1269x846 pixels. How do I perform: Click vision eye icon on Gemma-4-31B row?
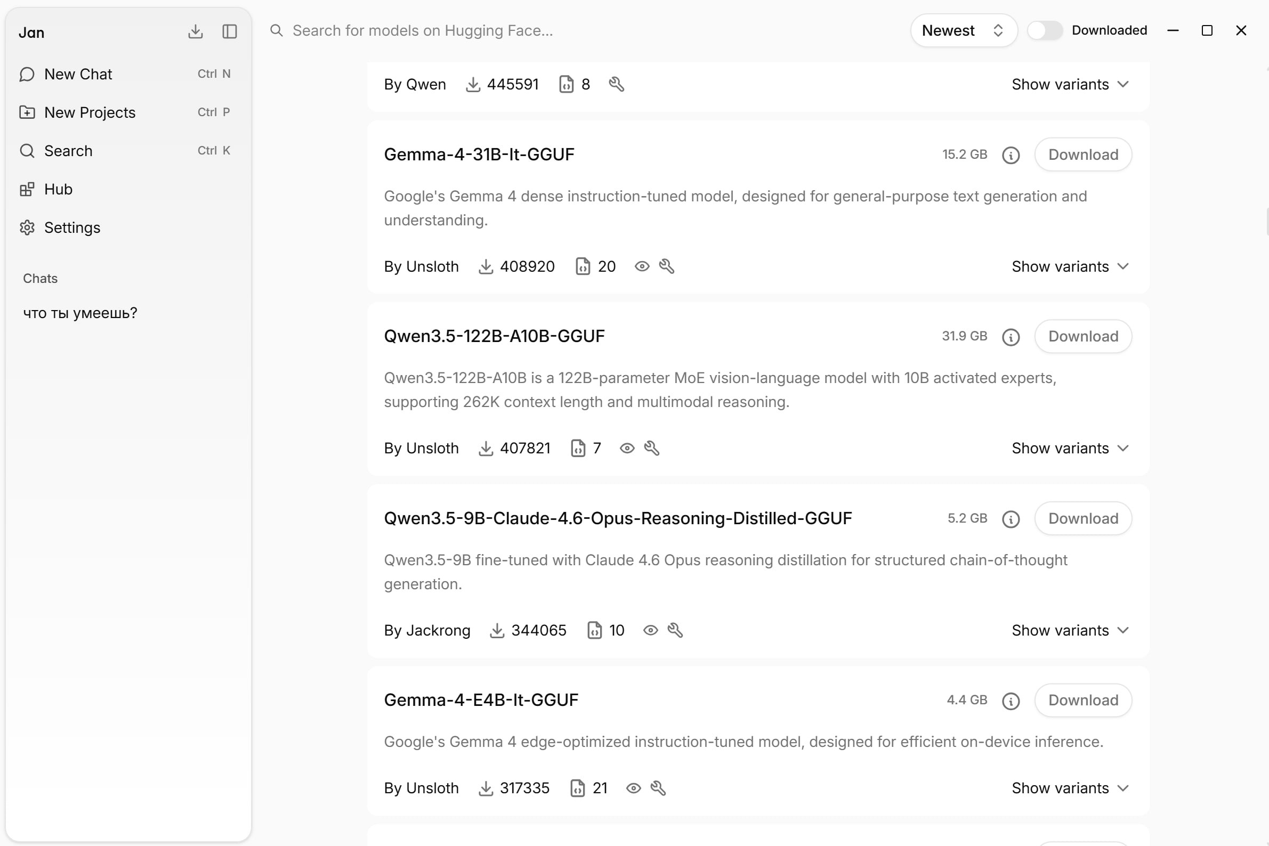coord(642,266)
